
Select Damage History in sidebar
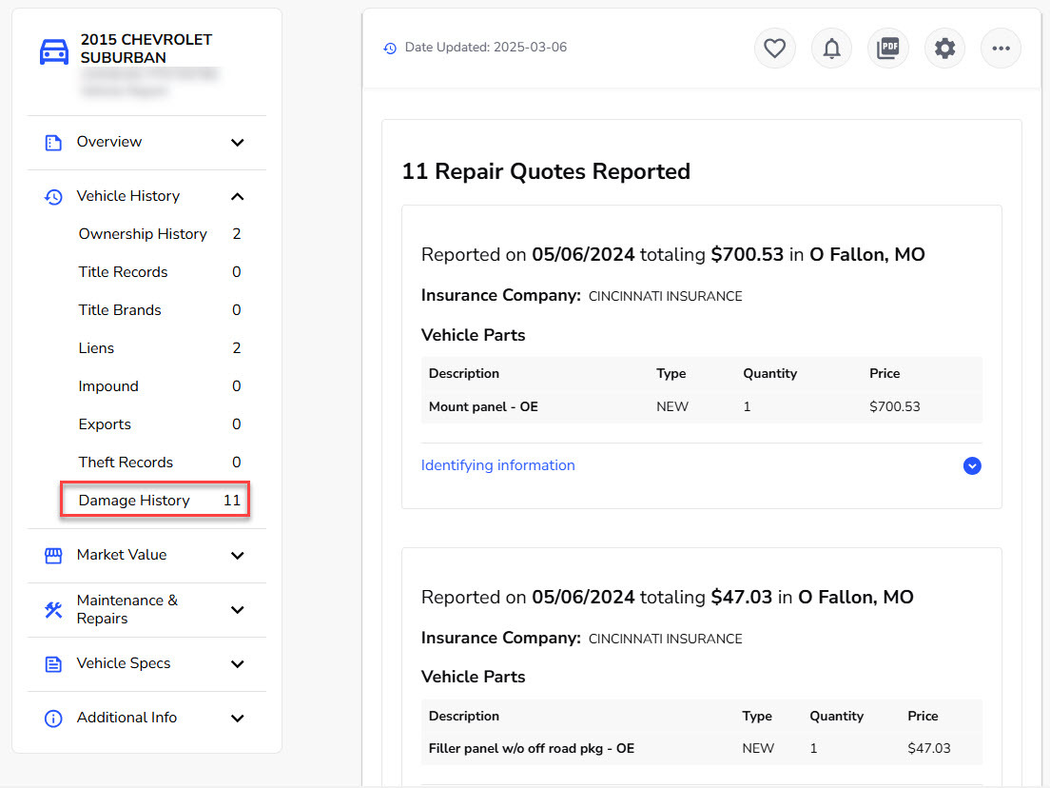click(155, 500)
